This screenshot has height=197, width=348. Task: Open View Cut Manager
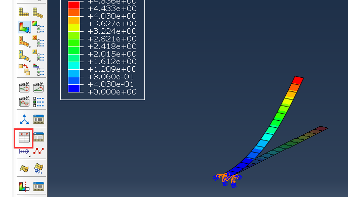coord(38,186)
